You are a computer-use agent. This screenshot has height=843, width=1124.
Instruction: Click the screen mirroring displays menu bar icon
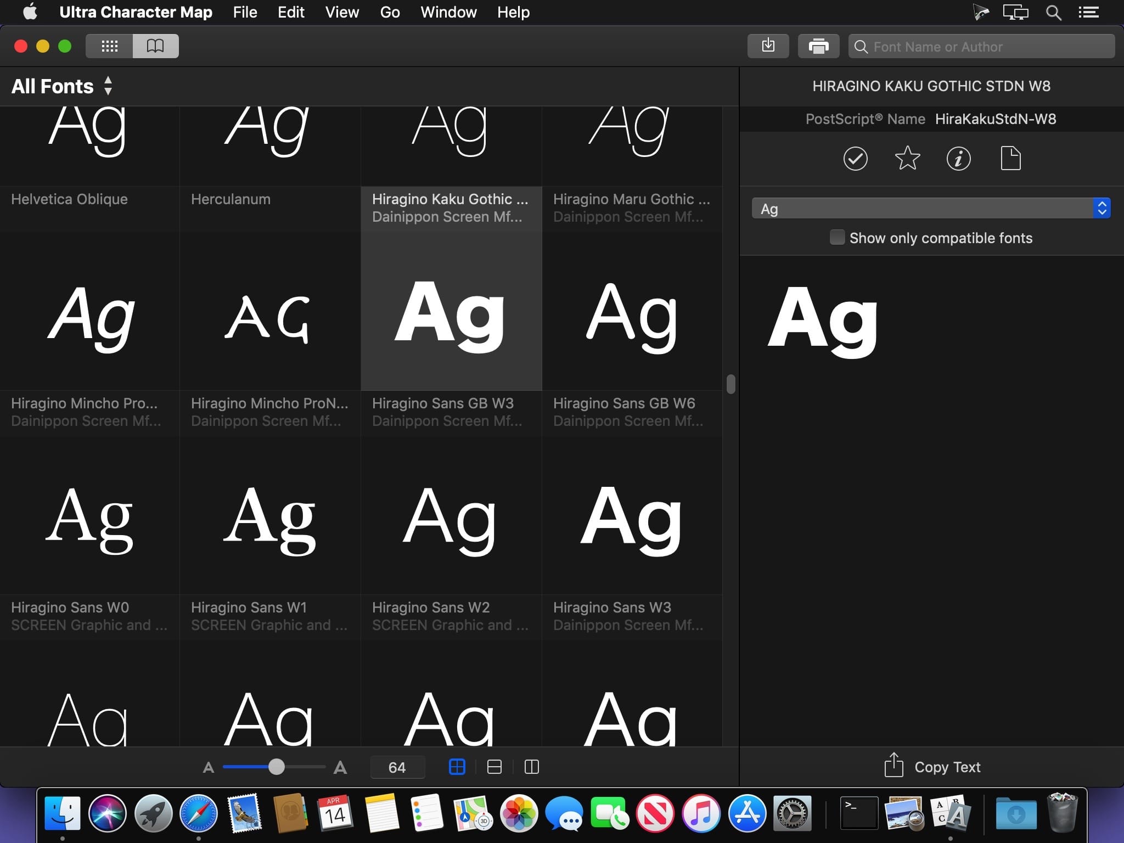tap(1015, 12)
